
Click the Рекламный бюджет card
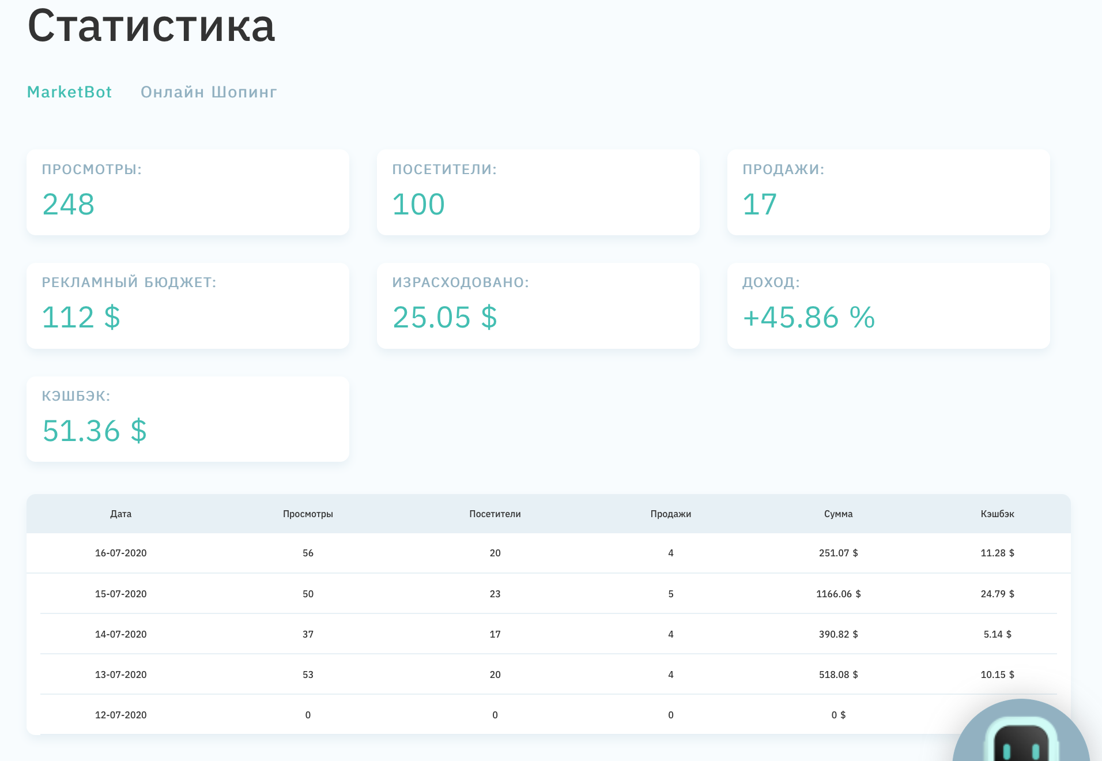coord(188,306)
